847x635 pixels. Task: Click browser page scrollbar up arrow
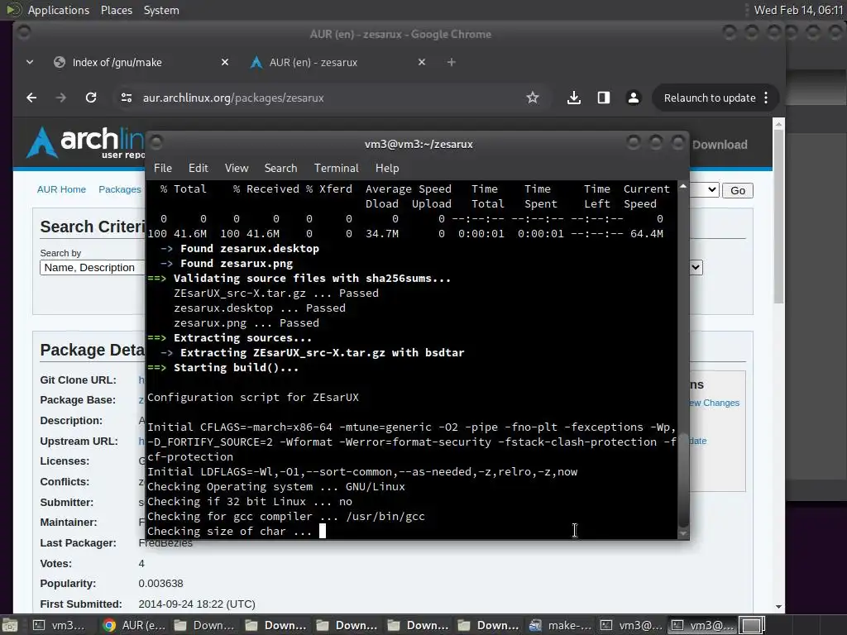[x=778, y=124]
